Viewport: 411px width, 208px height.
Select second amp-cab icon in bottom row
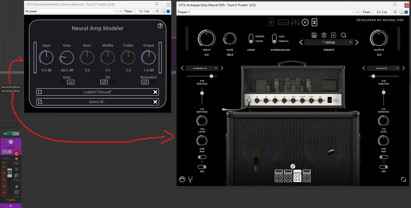288,176
